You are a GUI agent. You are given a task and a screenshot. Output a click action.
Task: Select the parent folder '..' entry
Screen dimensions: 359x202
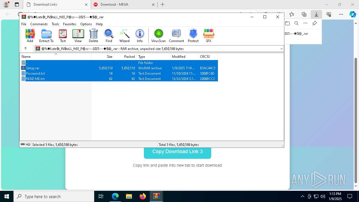(119, 63)
